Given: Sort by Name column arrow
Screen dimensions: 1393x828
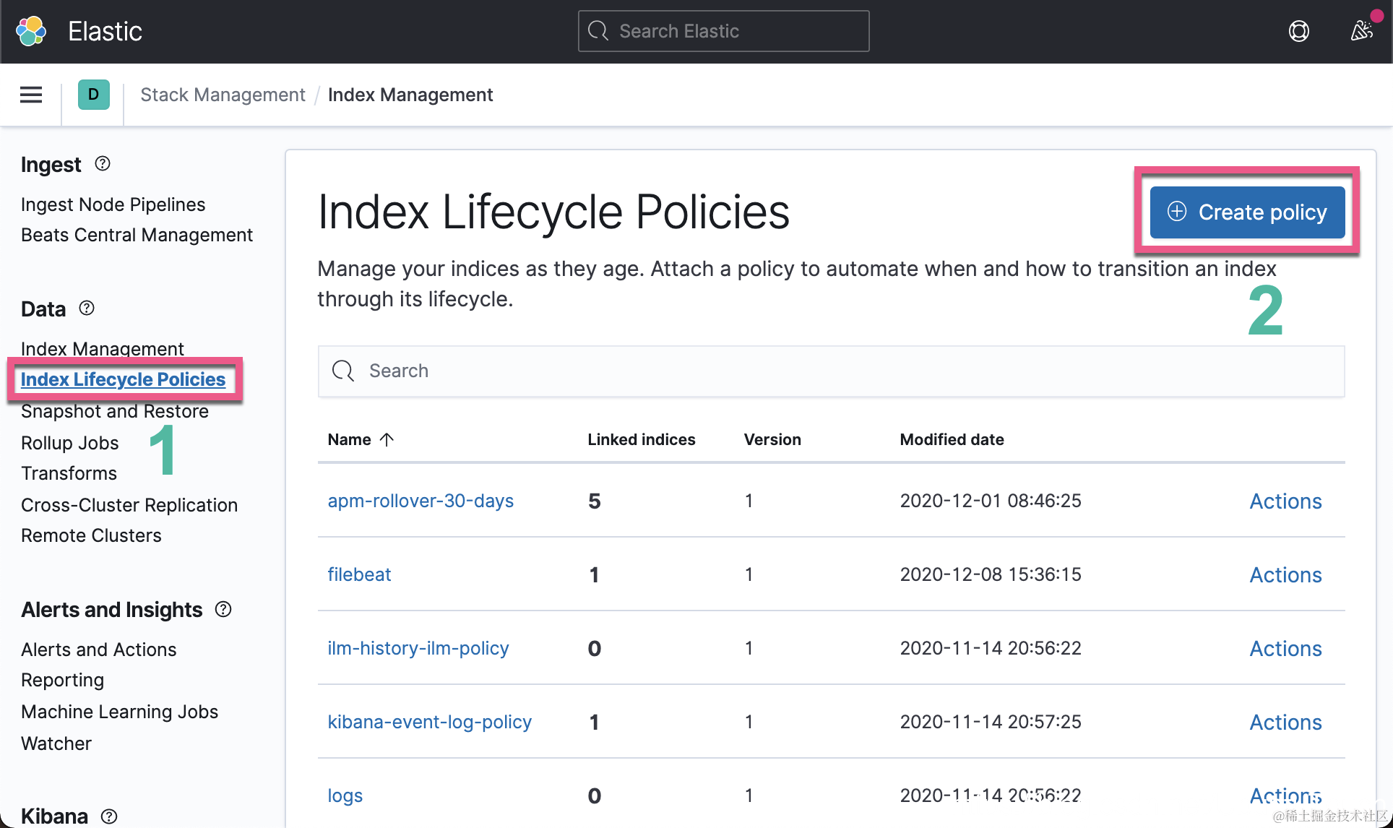Looking at the screenshot, I should pyautogui.click(x=387, y=439).
